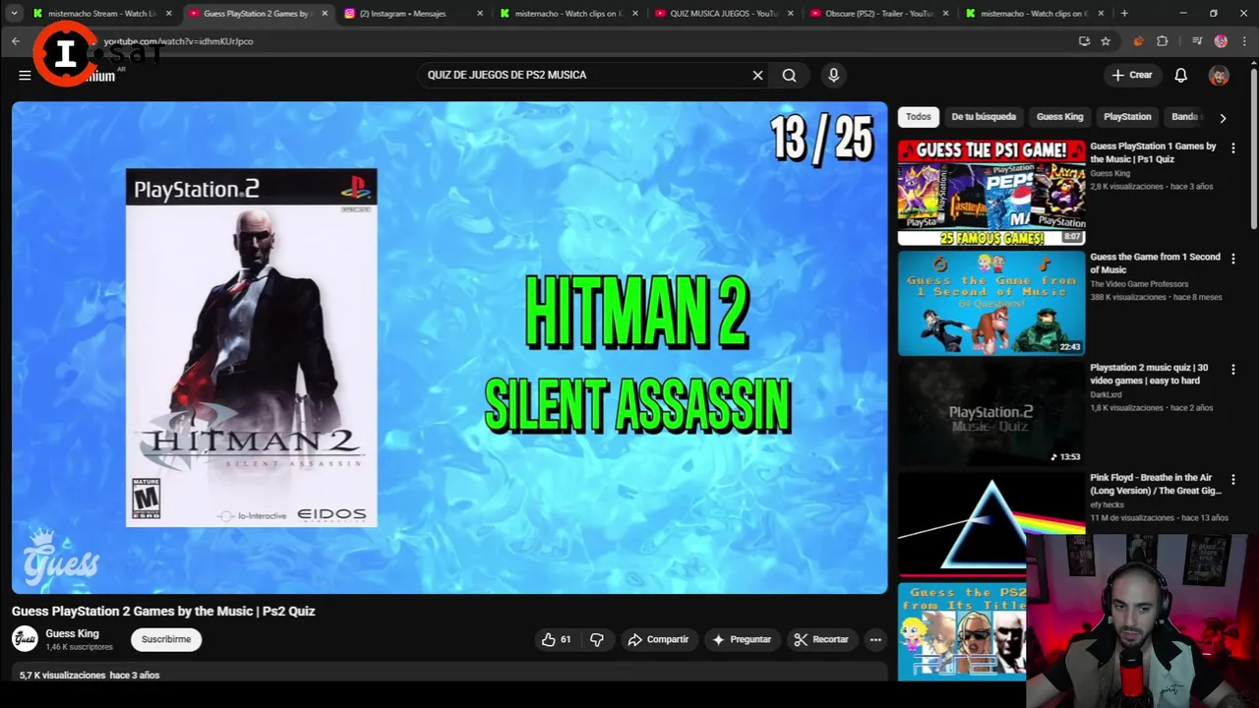Screen dimensions: 1259x708
Task: Open Guess King channel name link
Action: 72,633
